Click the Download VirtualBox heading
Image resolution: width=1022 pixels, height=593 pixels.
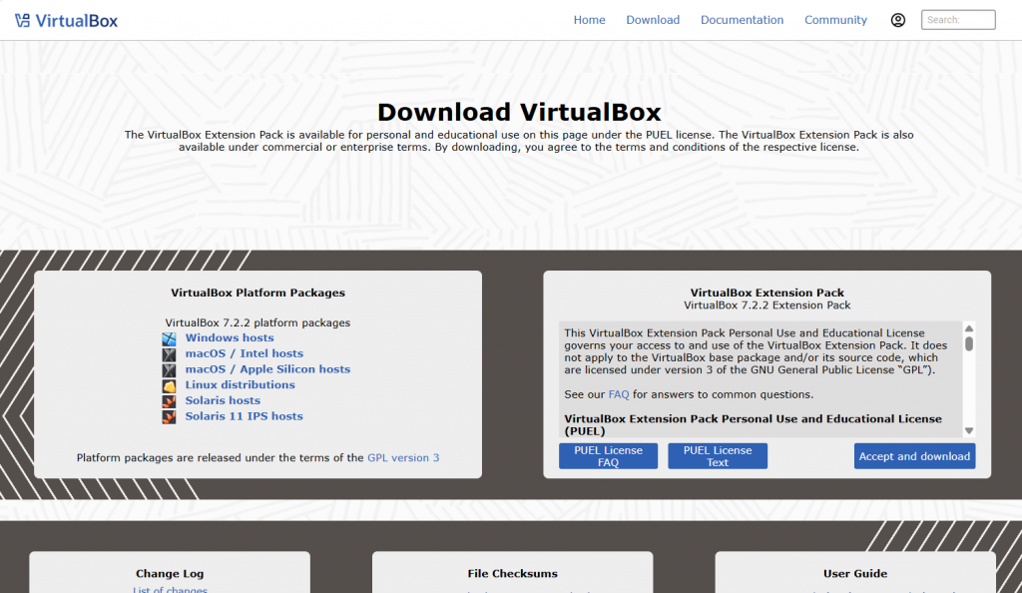tap(519, 112)
